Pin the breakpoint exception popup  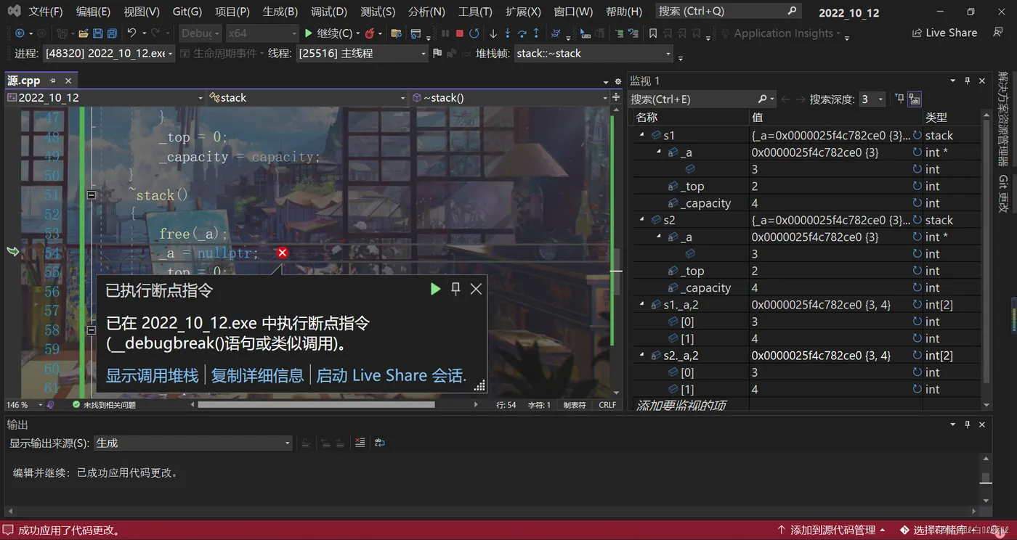455,289
